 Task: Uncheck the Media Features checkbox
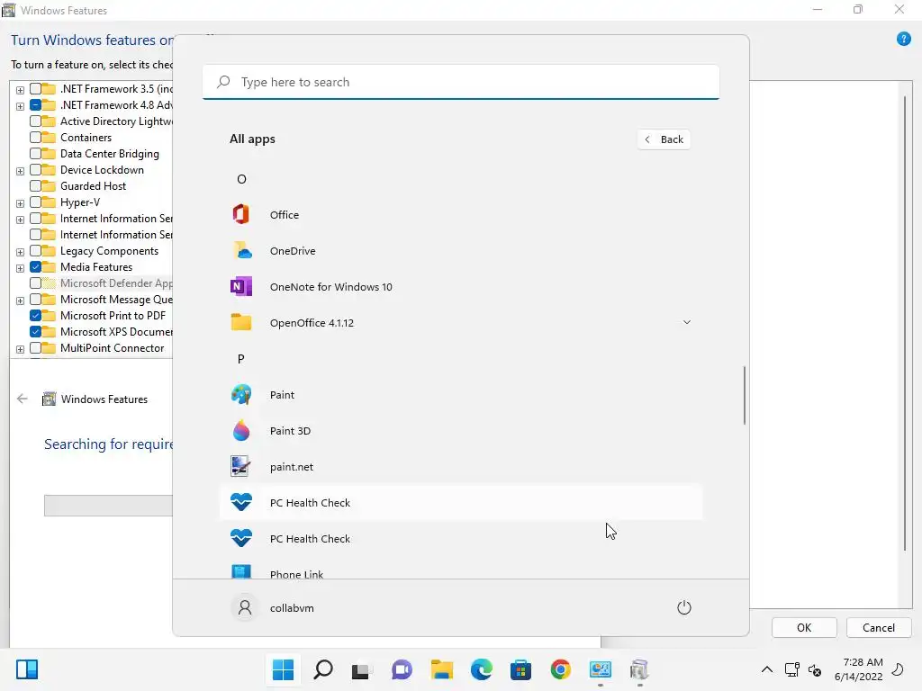(35, 266)
